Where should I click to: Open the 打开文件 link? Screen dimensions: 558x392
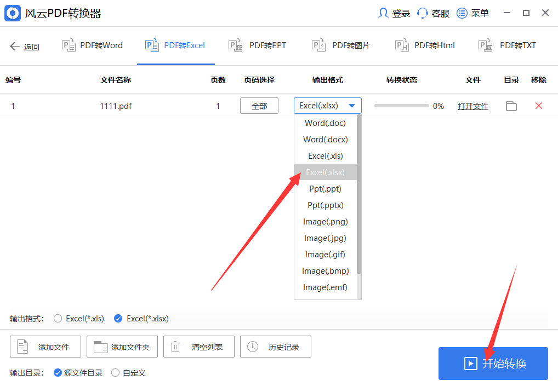473,106
